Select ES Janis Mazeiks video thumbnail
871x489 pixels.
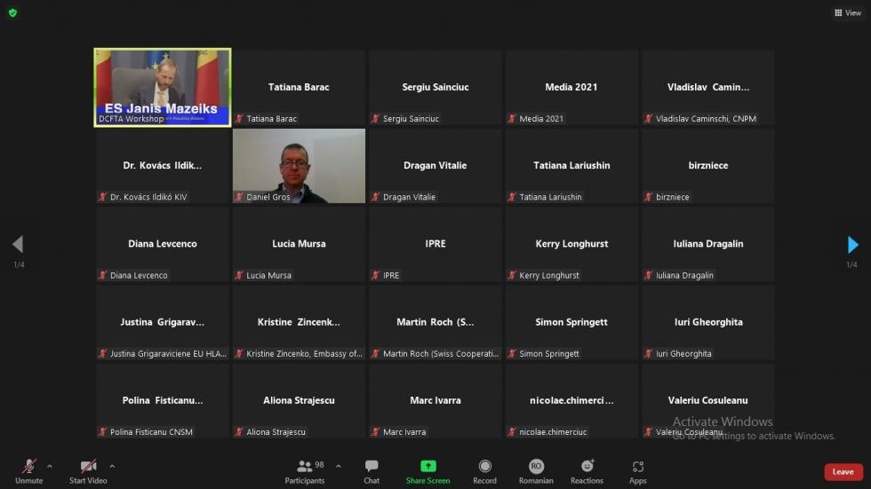point(163,87)
